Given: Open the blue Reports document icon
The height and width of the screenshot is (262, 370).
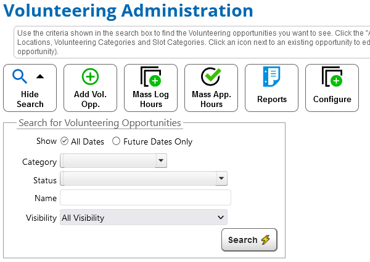Looking at the screenshot, I should [271, 76].
